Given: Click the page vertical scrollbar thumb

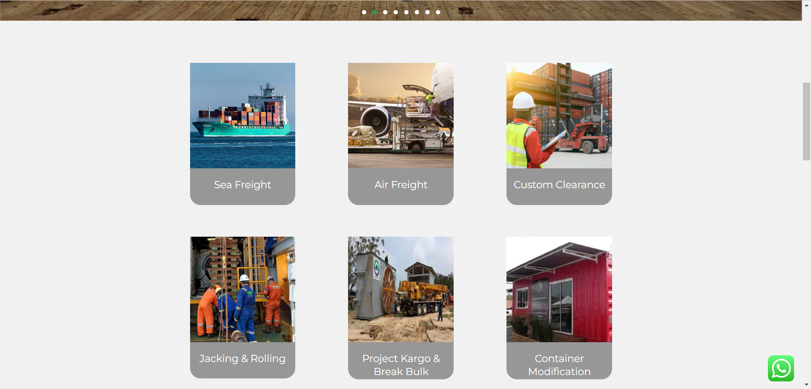Looking at the screenshot, I should (806, 122).
